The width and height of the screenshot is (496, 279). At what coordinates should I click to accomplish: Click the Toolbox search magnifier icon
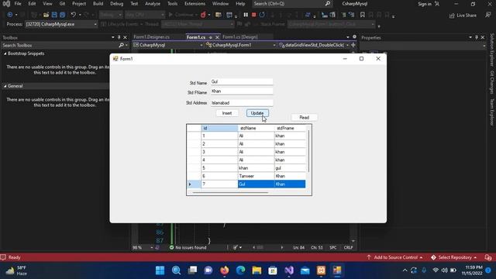121,46
